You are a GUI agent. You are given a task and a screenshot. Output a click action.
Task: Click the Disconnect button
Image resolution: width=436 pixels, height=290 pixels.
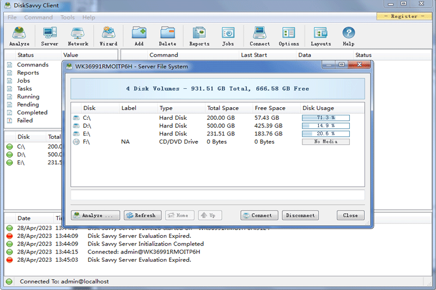pos(300,215)
